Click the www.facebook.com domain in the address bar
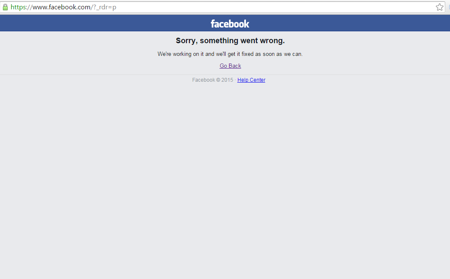 (61, 7)
